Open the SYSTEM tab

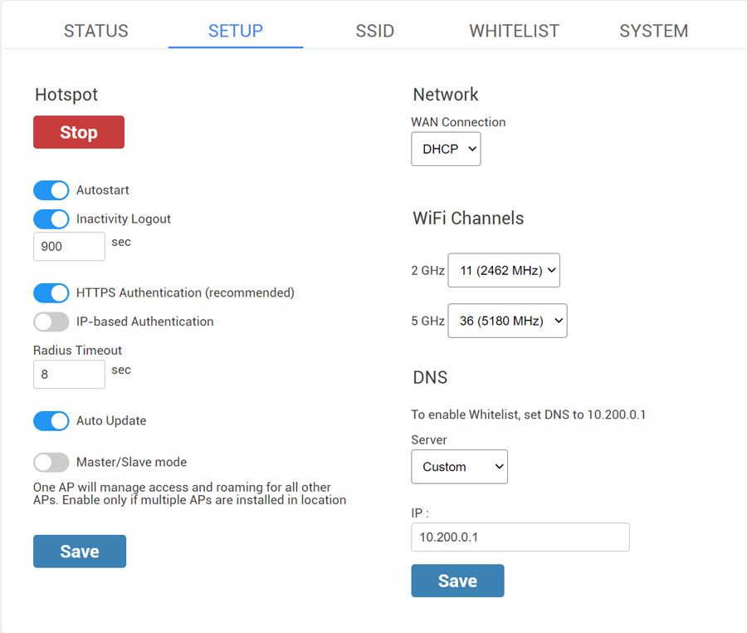653,32
